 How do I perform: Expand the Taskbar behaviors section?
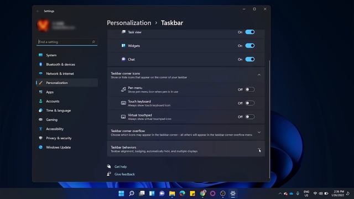coord(259,149)
